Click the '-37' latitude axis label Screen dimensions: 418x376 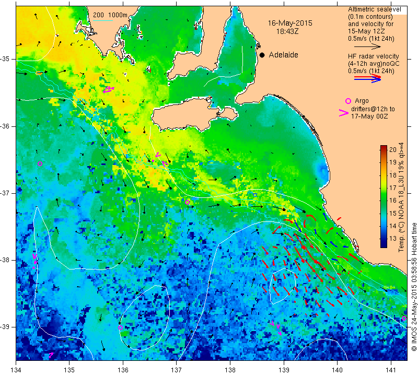point(5,193)
